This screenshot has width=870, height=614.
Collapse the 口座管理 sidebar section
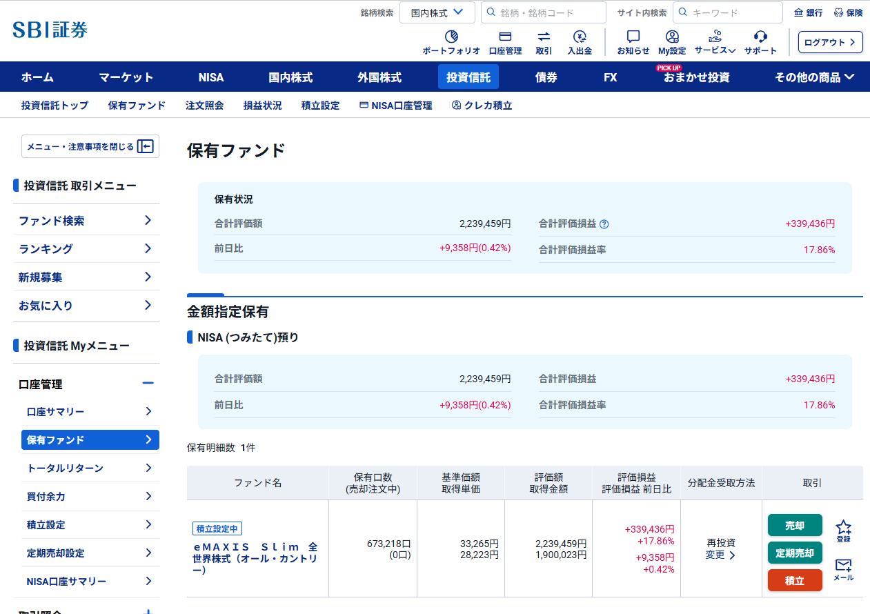click(x=148, y=384)
